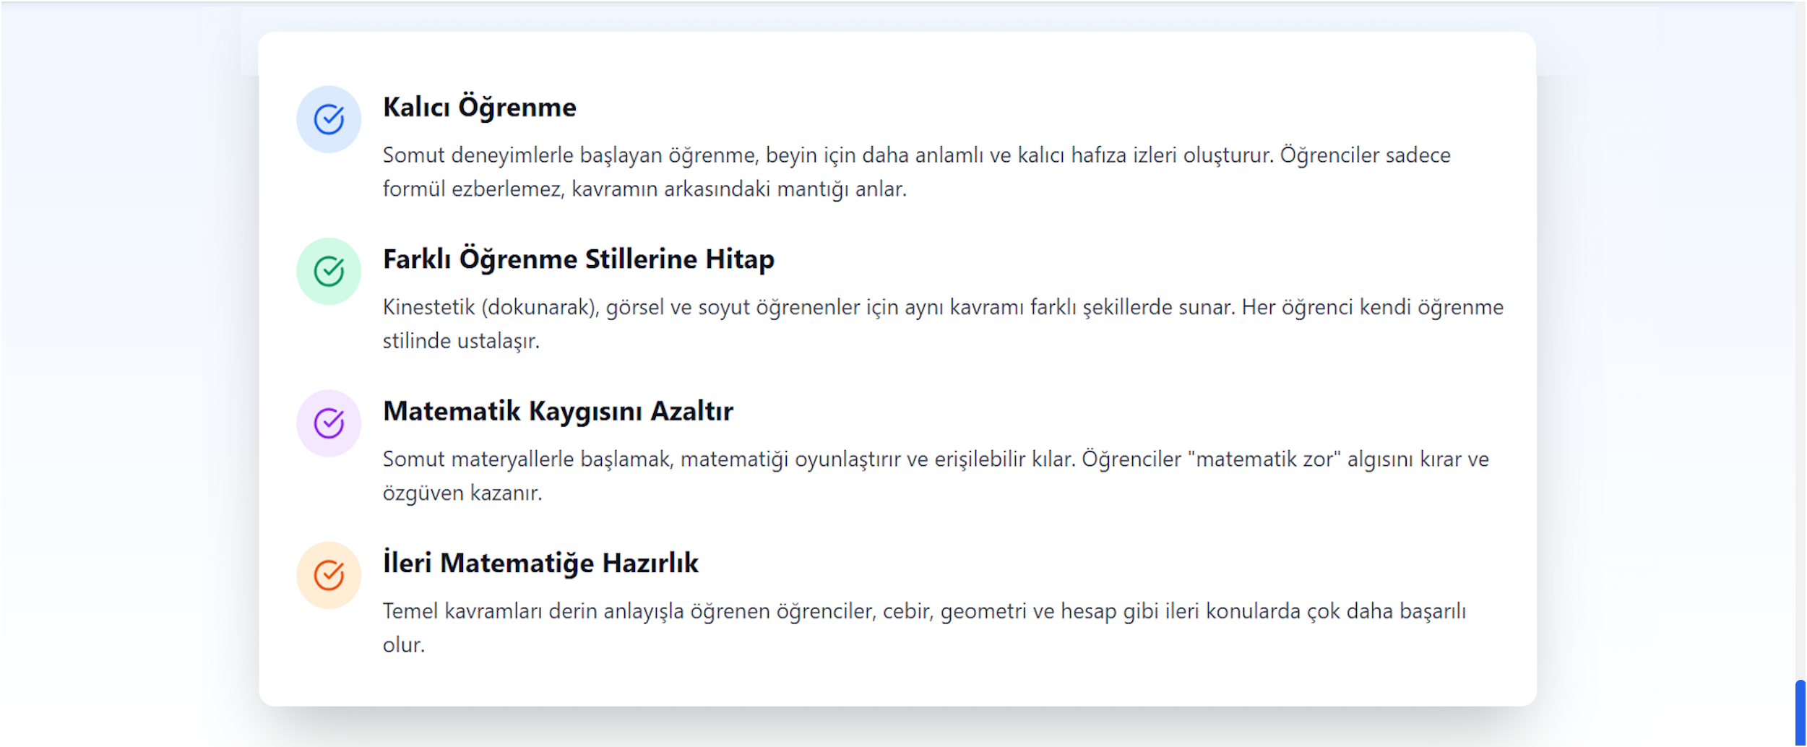Select the Matematik Kaygısını Azaltır heading
1807x747 pixels.
[x=558, y=410]
